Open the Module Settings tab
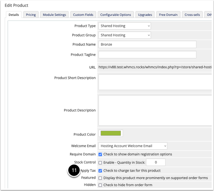 54,15
